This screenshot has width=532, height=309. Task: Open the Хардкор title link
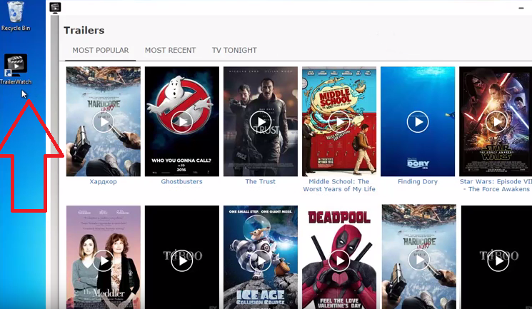[x=104, y=182]
